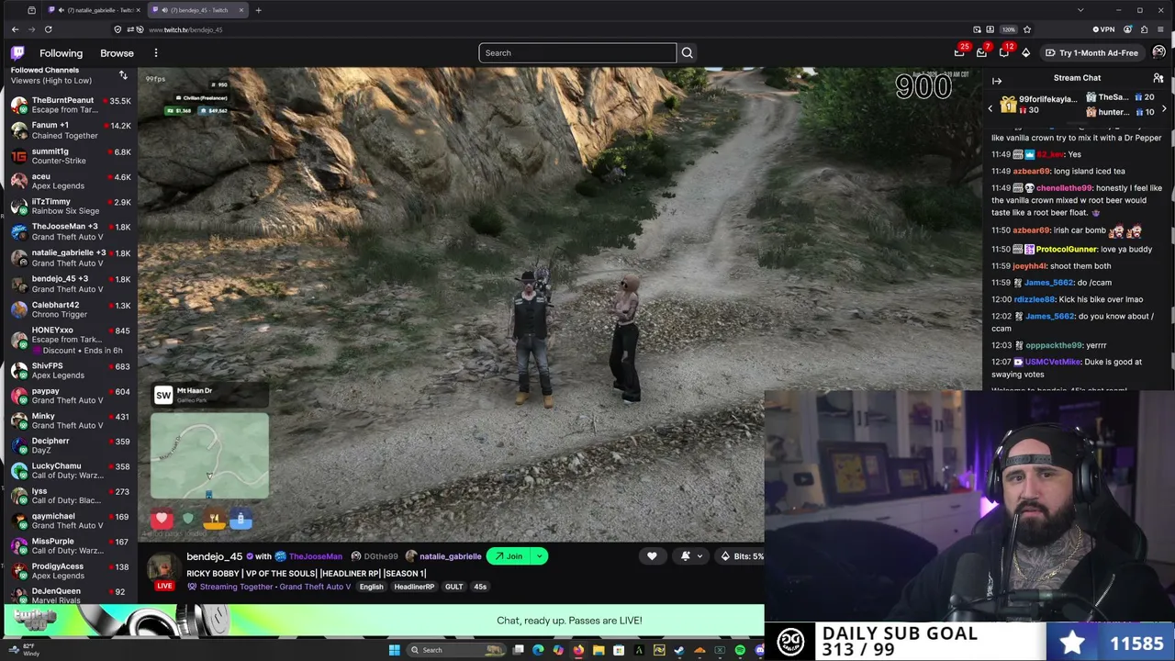
Task: Open the Browse page
Action: [117, 53]
